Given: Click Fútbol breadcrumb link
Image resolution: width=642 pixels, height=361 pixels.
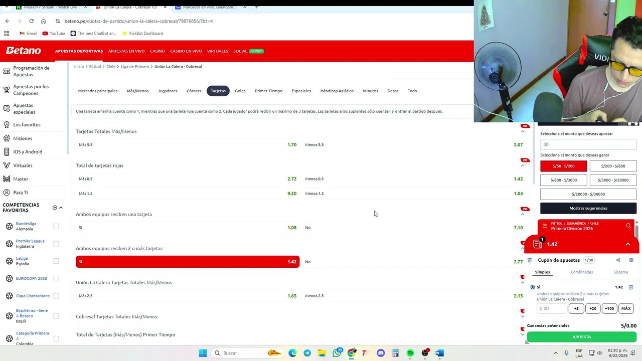Looking at the screenshot, I should pyautogui.click(x=95, y=66).
